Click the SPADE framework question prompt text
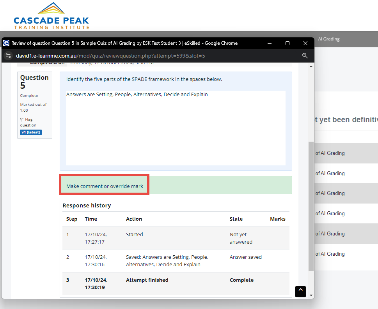Screen dimensions: 378x309 tap(144, 79)
